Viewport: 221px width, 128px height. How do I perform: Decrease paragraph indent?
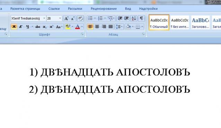(x=120, y=18)
